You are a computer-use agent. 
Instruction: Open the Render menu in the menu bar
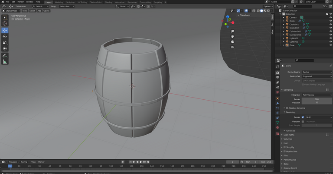[x=20, y=2]
